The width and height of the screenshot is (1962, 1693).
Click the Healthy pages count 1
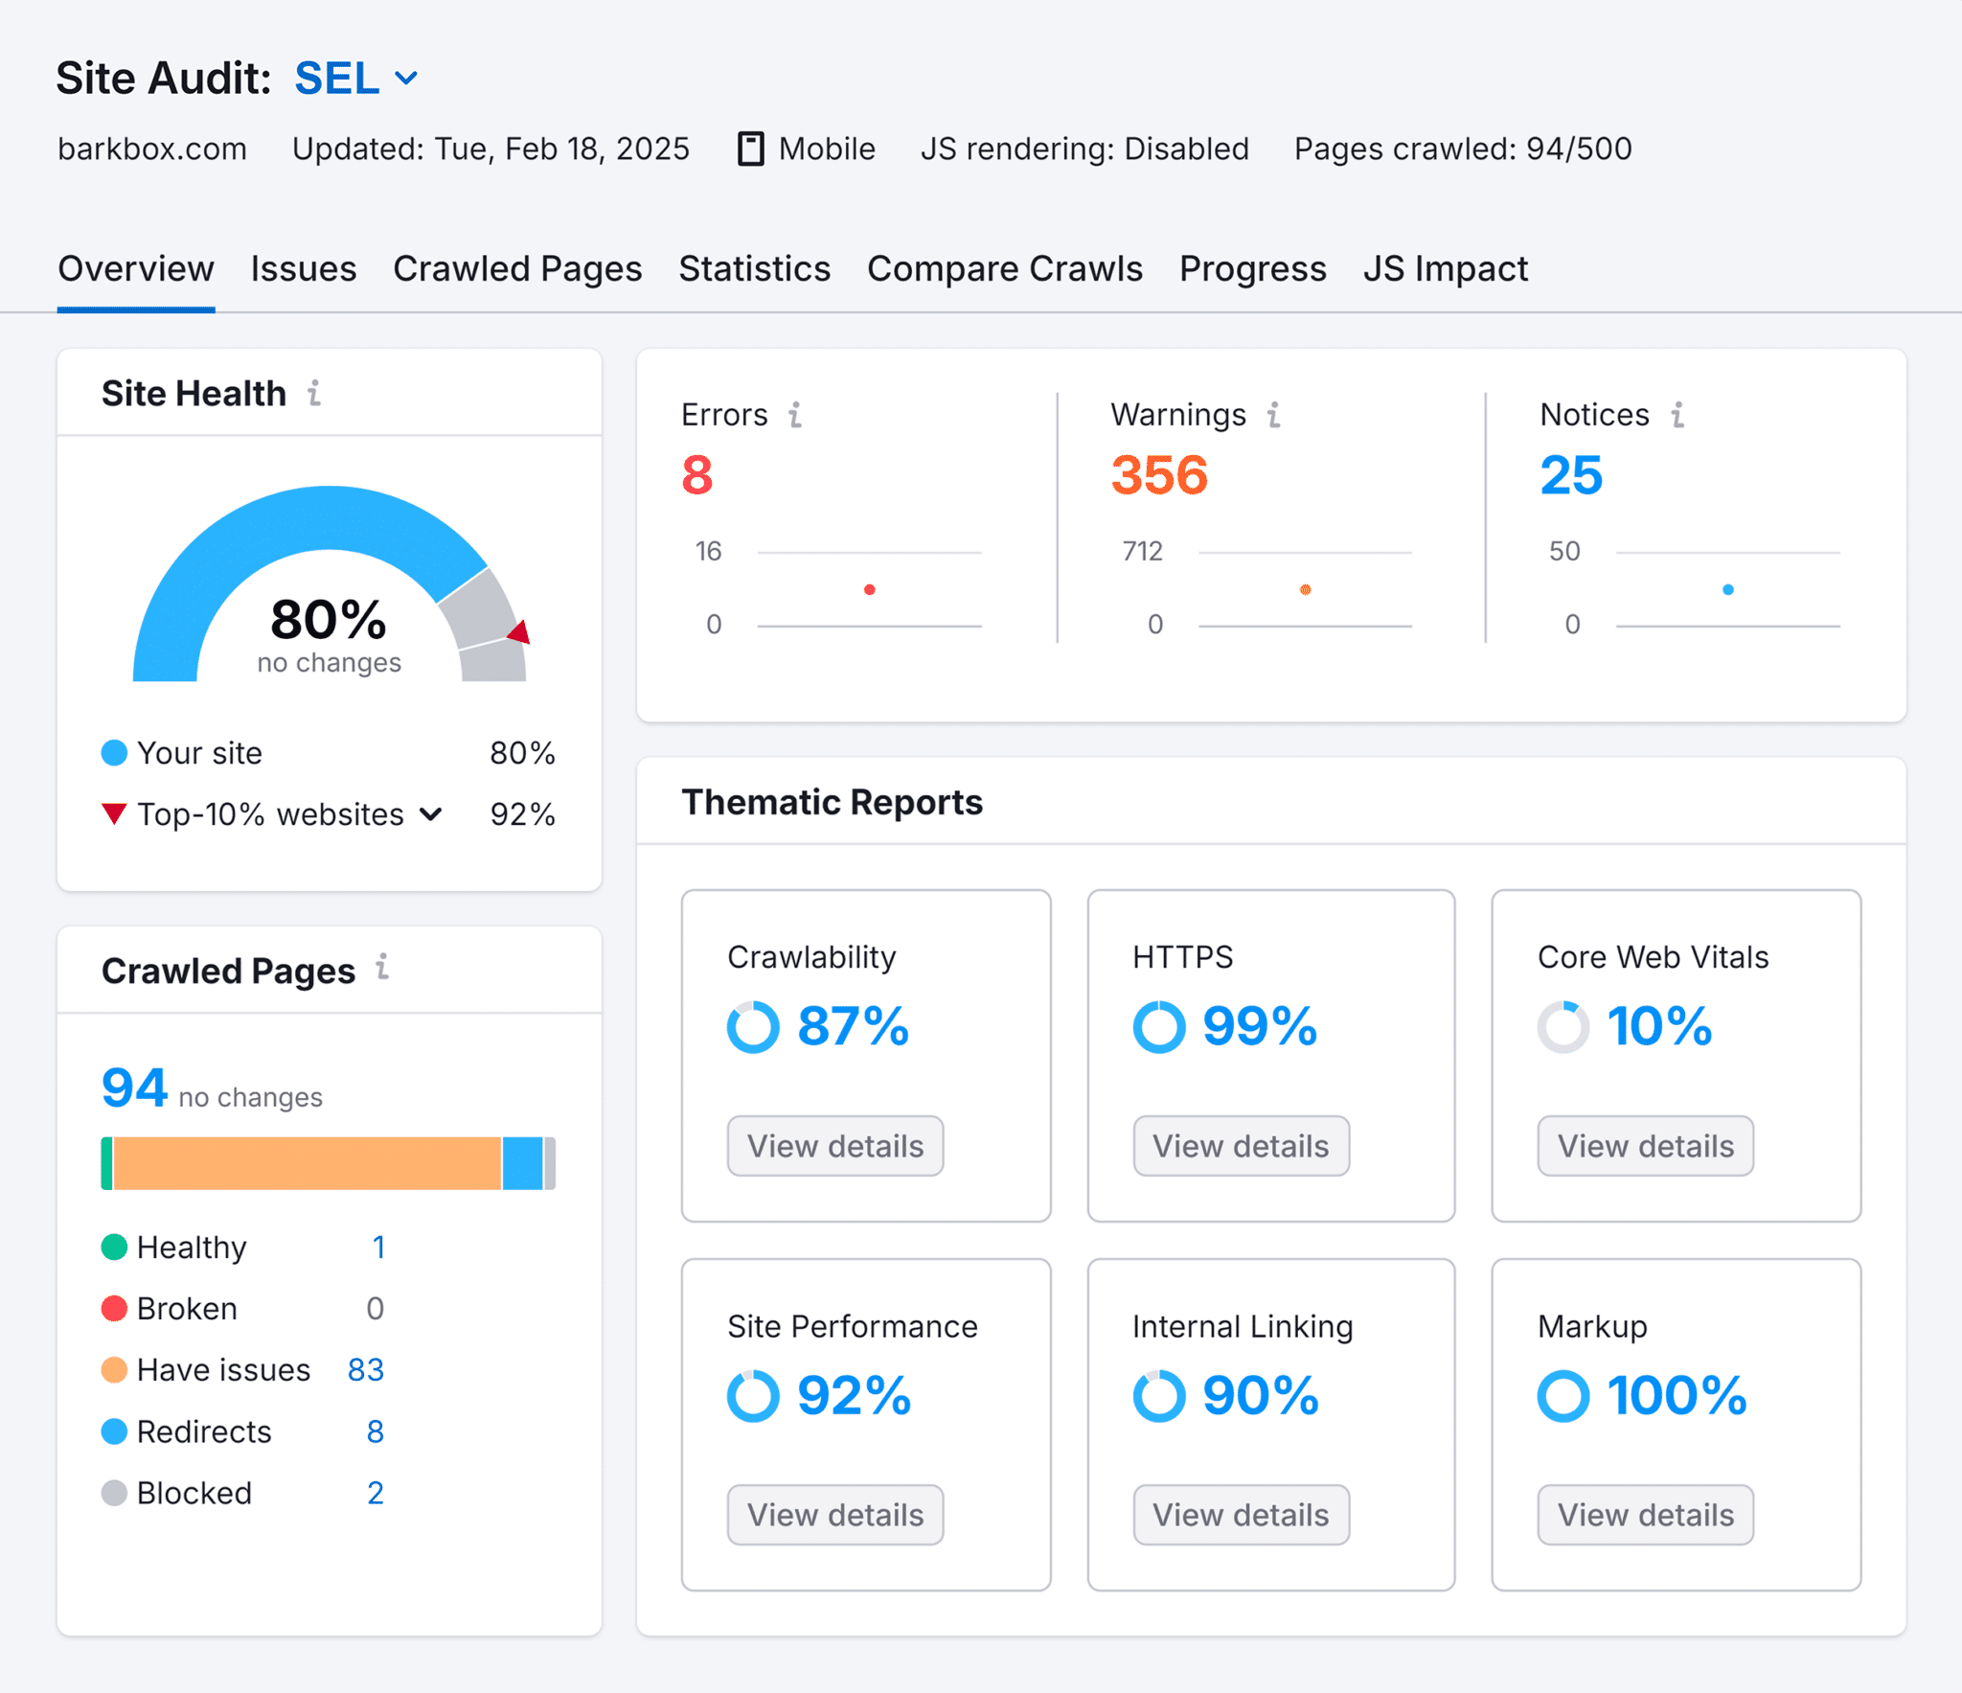pyautogui.click(x=378, y=1247)
